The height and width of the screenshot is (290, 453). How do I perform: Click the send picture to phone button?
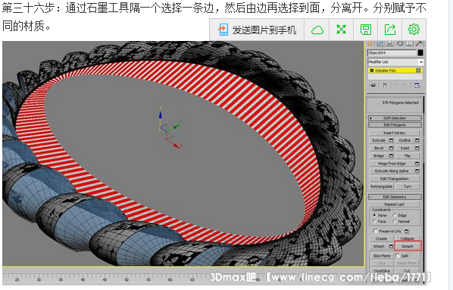[257, 30]
